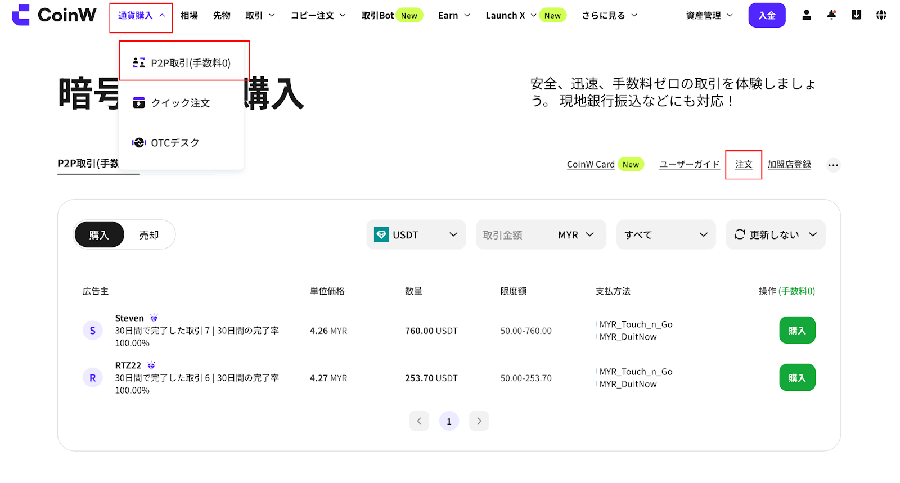Click the 50.00-253.70 limit value
Screen dimensions: 900x483
coord(526,378)
